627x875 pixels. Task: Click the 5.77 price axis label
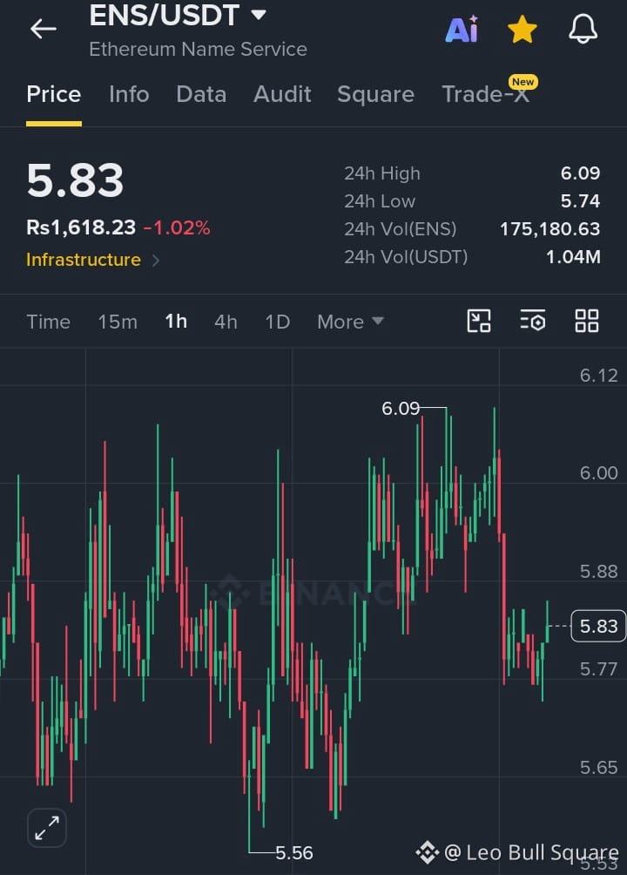click(x=598, y=668)
